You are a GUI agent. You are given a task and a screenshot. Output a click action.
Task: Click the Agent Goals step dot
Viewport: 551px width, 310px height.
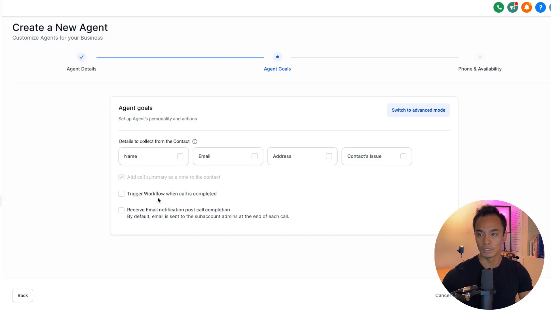pyautogui.click(x=277, y=57)
